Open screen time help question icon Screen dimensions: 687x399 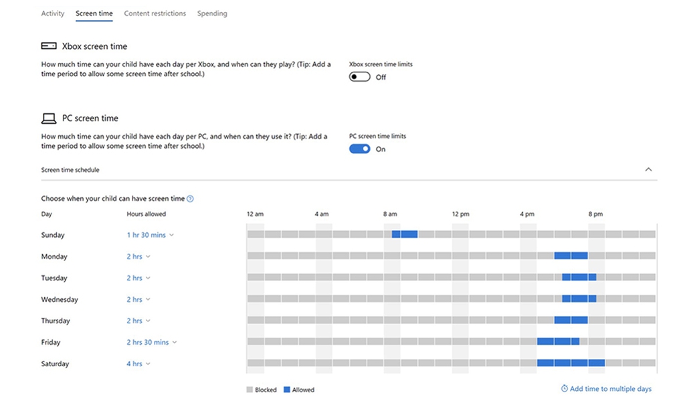click(190, 199)
